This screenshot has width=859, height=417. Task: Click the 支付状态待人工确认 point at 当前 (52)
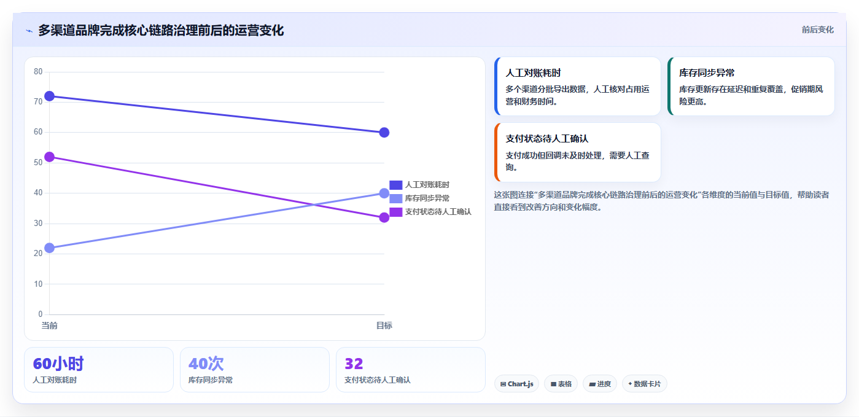click(49, 157)
